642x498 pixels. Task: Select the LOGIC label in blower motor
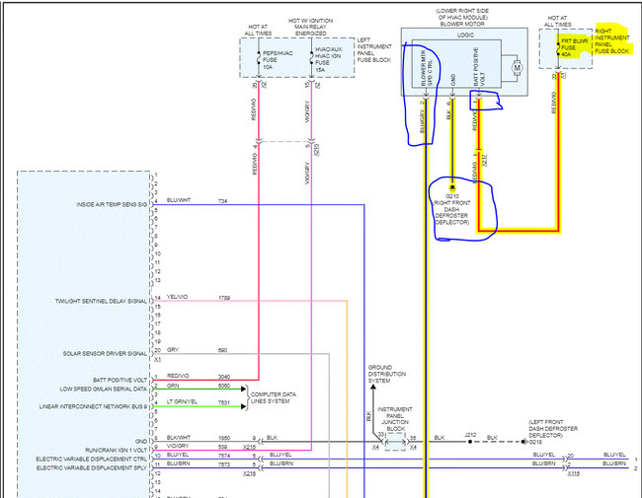pyautogui.click(x=465, y=36)
